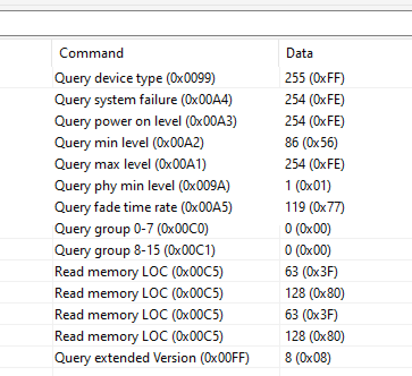Click Query fade time rate (0x00A5)
412x376 pixels.
[x=144, y=207]
